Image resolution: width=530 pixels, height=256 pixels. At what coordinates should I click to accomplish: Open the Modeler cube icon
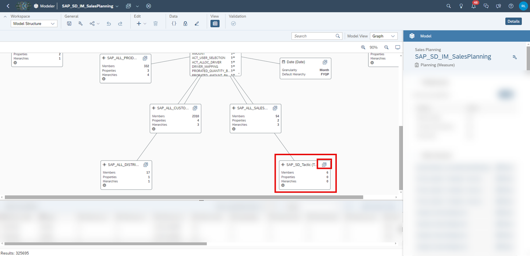click(36, 6)
